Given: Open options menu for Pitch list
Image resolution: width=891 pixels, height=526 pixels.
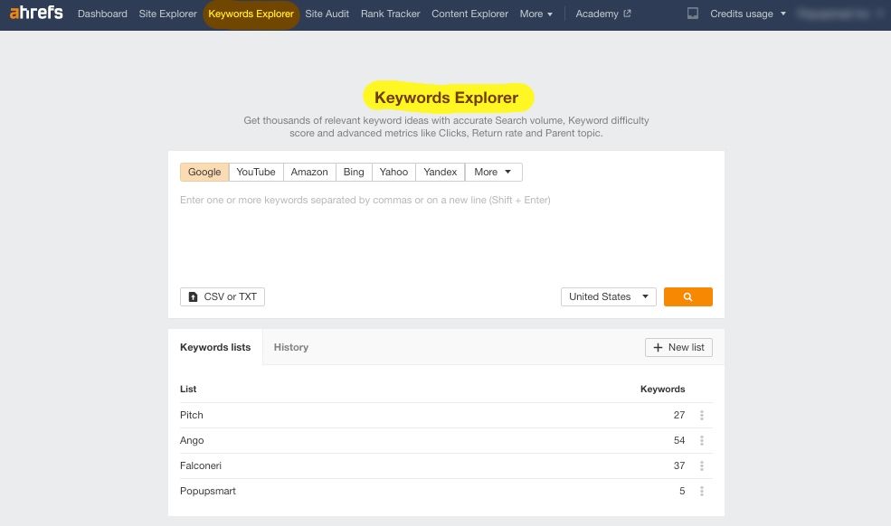Looking at the screenshot, I should pyautogui.click(x=702, y=415).
